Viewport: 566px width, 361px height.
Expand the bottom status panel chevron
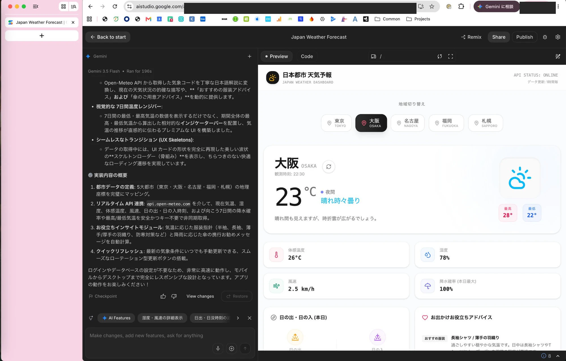click(x=558, y=356)
